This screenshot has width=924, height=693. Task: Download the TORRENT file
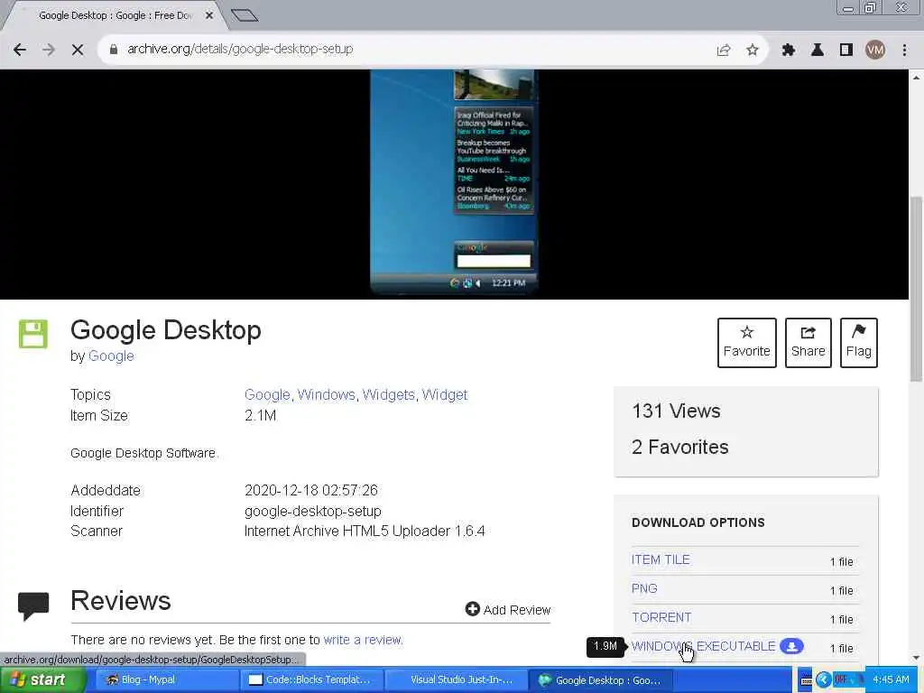(x=661, y=617)
